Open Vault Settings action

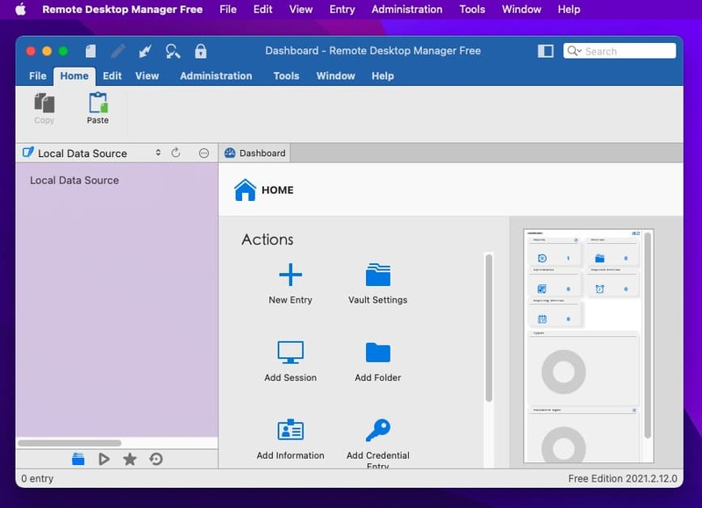pyautogui.click(x=378, y=283)
